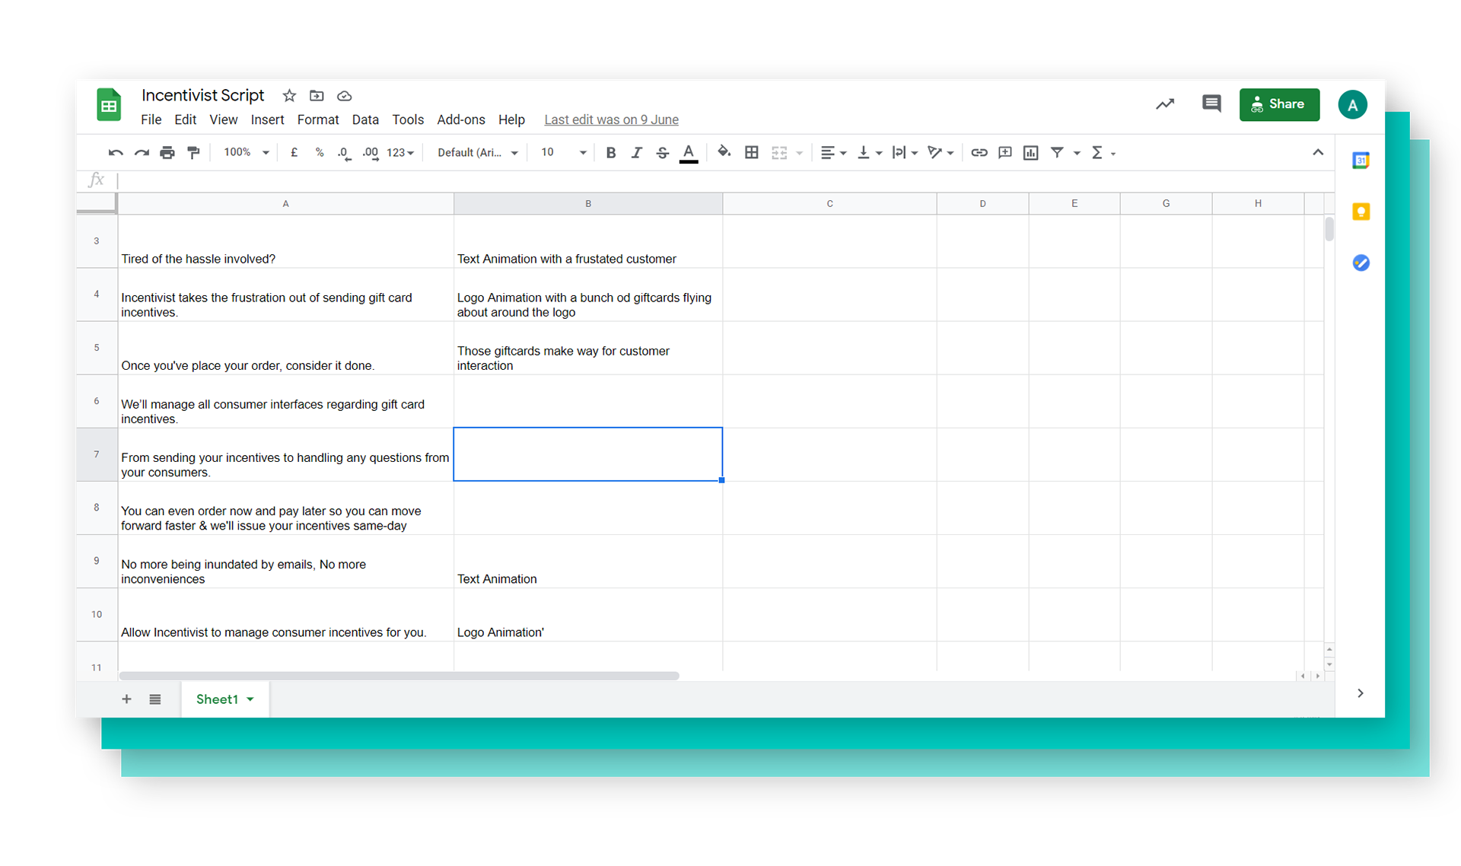Open the Functions sigma dropdown
Screen dimensions: 1461x866
[x=1103, y=153]
